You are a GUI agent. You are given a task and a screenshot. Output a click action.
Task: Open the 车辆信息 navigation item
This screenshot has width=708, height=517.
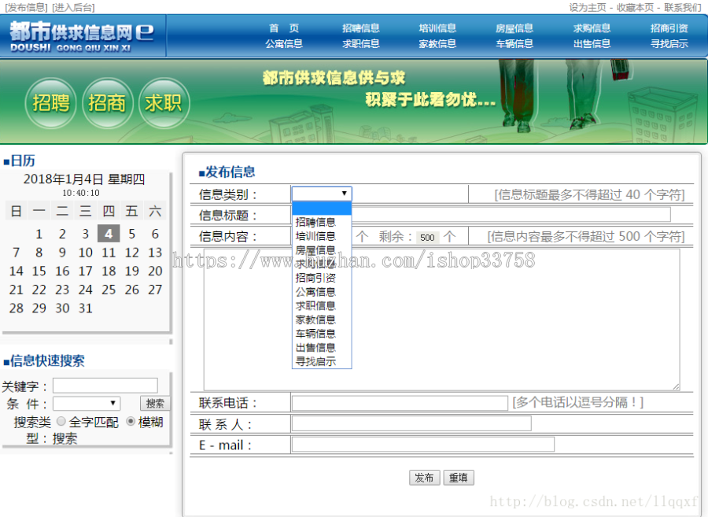(514, 43)
